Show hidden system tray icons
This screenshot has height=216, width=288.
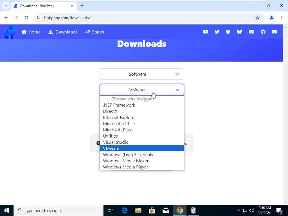(x=238, y=210)
